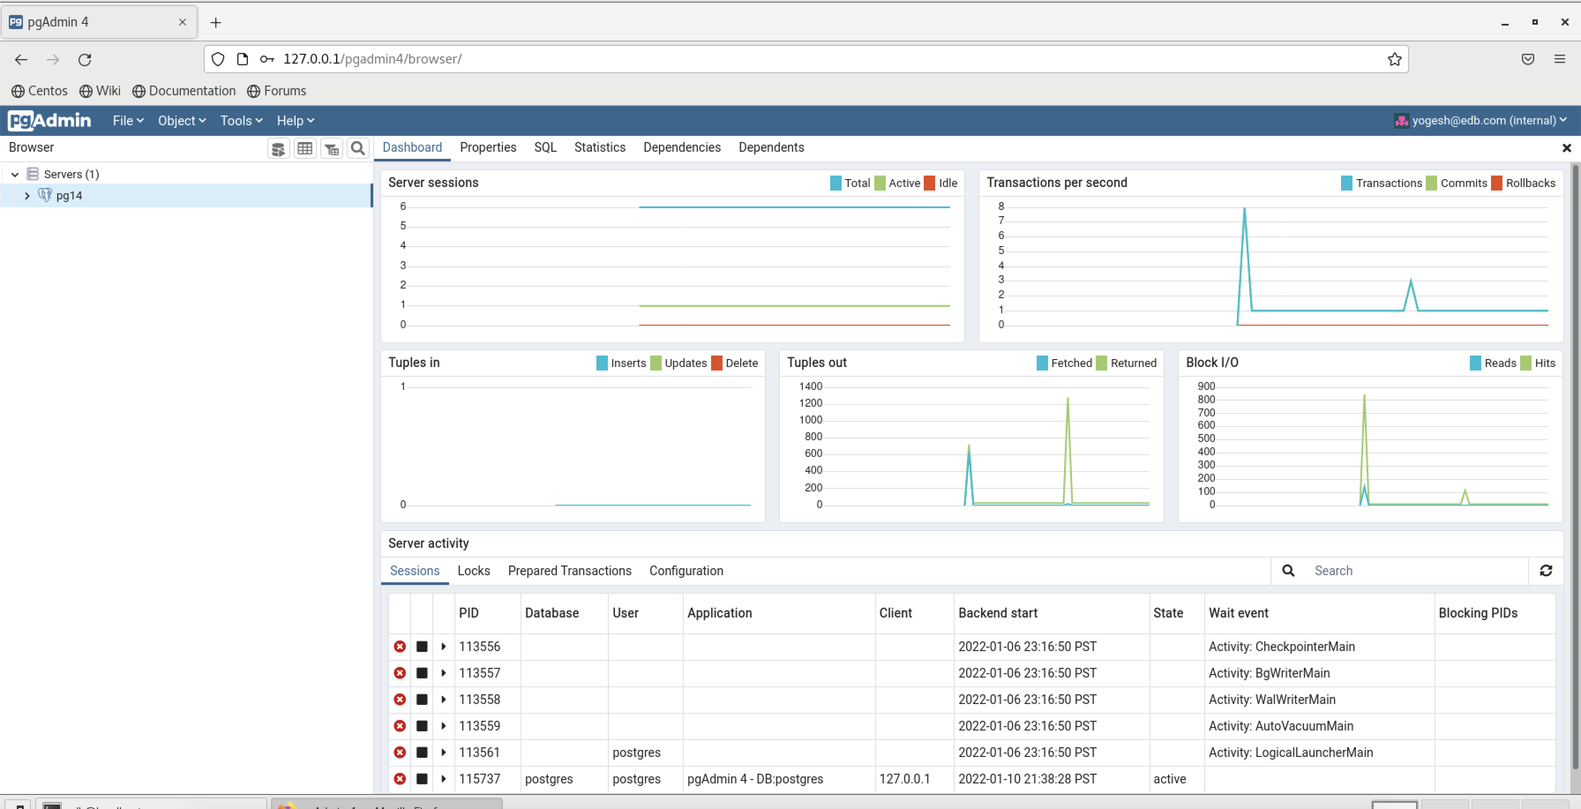Open the Filtered Rows tool icon
Screen dimensions: 1581x809
[x=331, y=148]
